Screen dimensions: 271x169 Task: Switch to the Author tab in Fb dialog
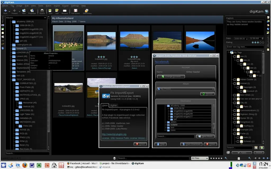(x=114, y=105)
